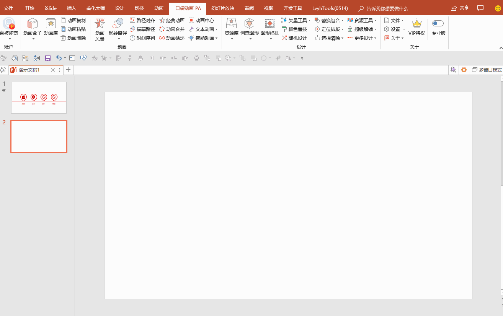
Task: Open the 幻灯片放映 tab
Action: coord(222,8)
